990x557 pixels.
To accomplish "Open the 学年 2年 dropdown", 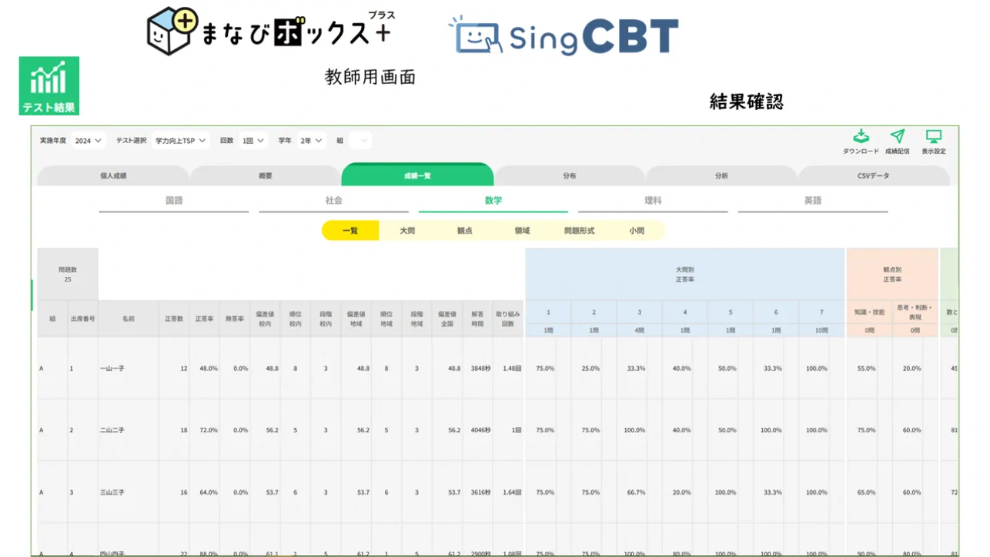I will [311, 141].
